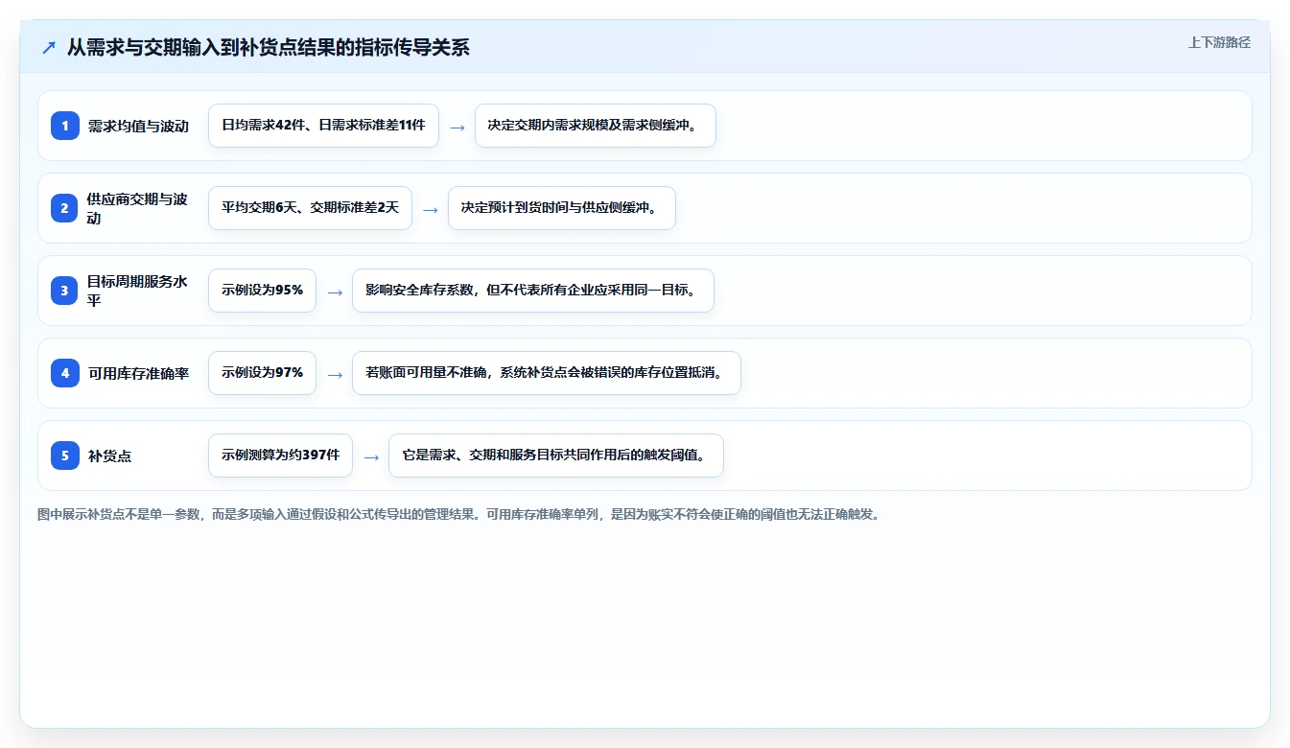The image size is (1290, 748).
Task: Click the step number 5 badge
Action: pos(65,456)
